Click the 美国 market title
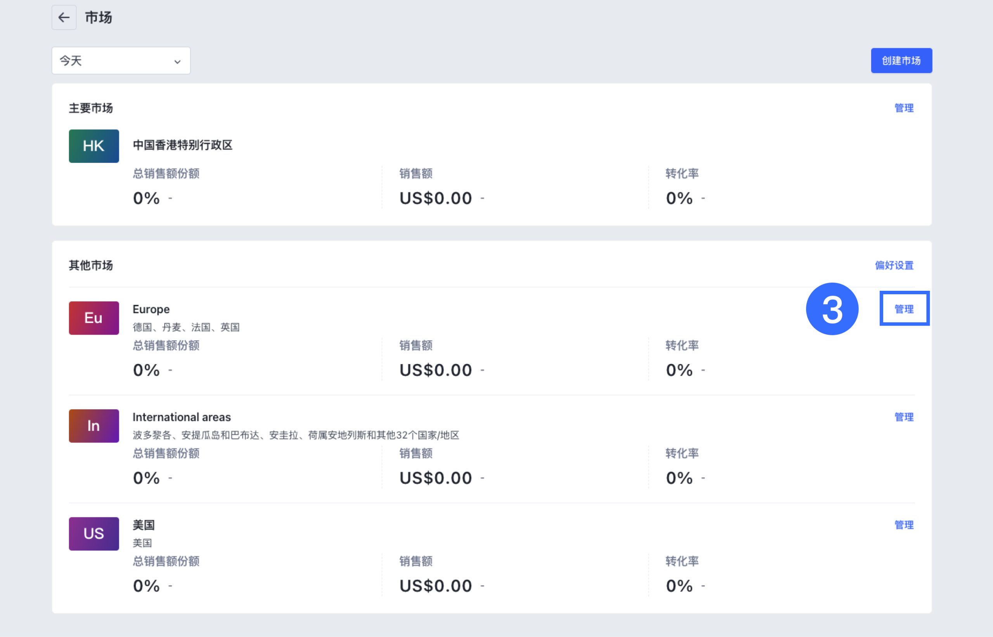This screenshot has height=637, width=993. pos(144,525)
